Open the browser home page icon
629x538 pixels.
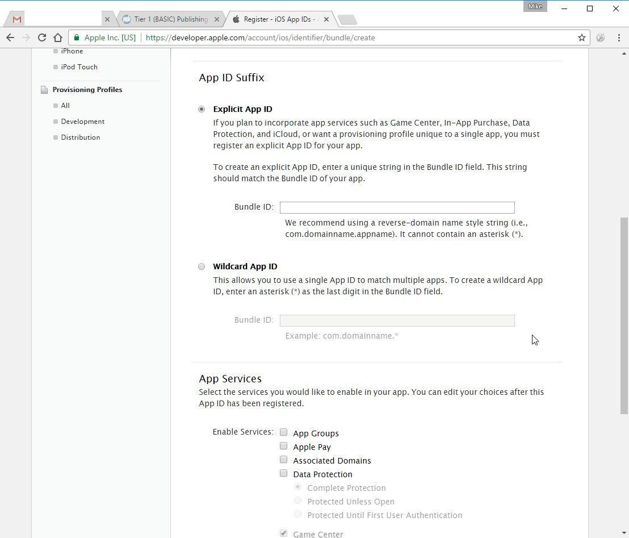pyautogui.click(x=58, y=37)
